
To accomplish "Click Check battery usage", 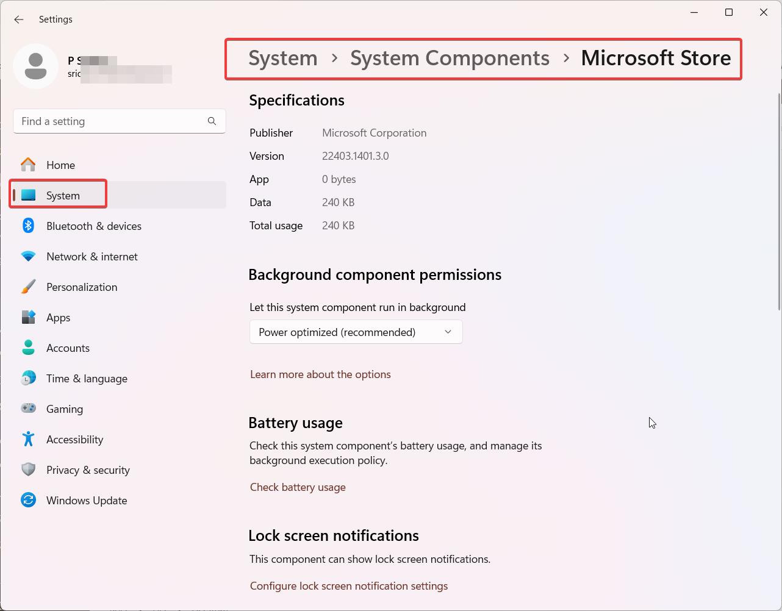I will click(298, 487).
